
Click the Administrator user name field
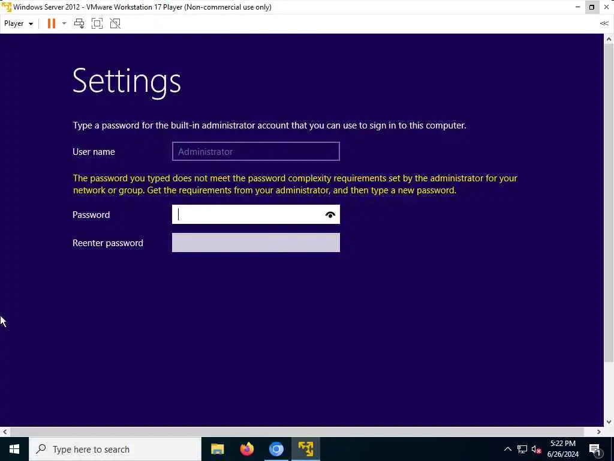[x=255, y=151]
